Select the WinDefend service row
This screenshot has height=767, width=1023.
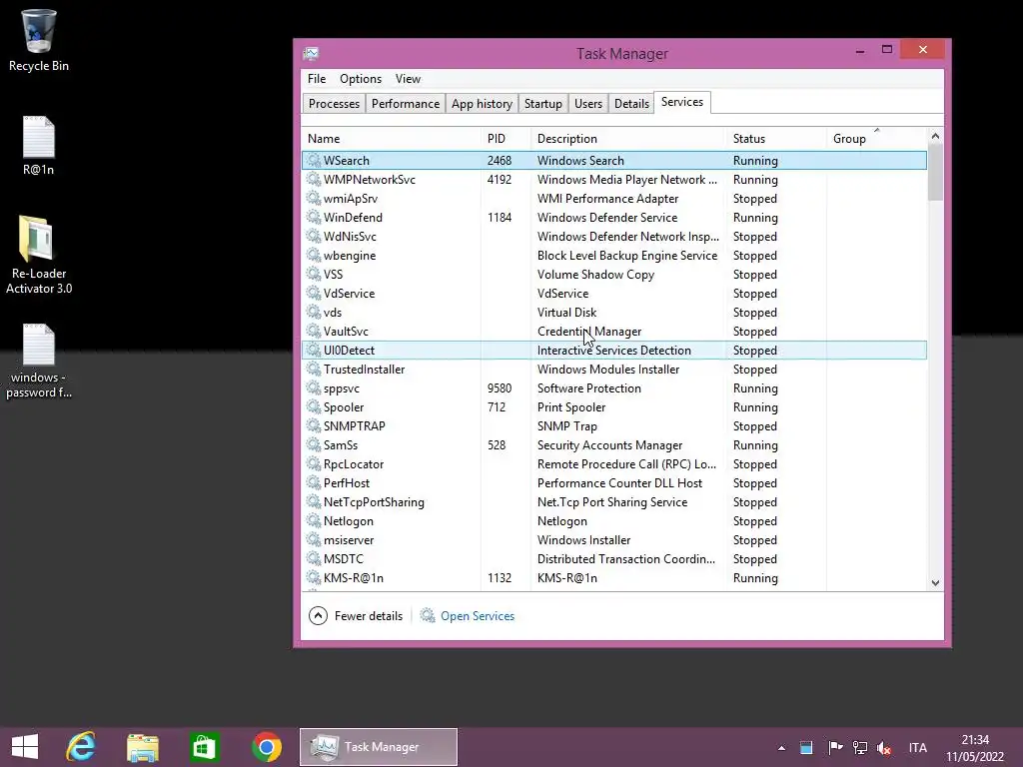[x=614, y=217]
